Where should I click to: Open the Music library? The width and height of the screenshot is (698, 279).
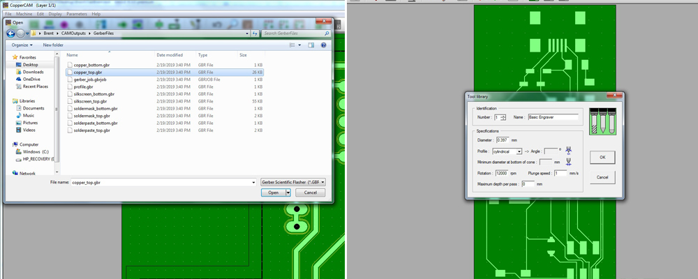click(29, 115)
